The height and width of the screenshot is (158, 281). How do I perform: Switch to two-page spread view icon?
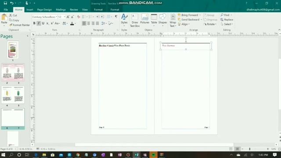coord(237,149)
